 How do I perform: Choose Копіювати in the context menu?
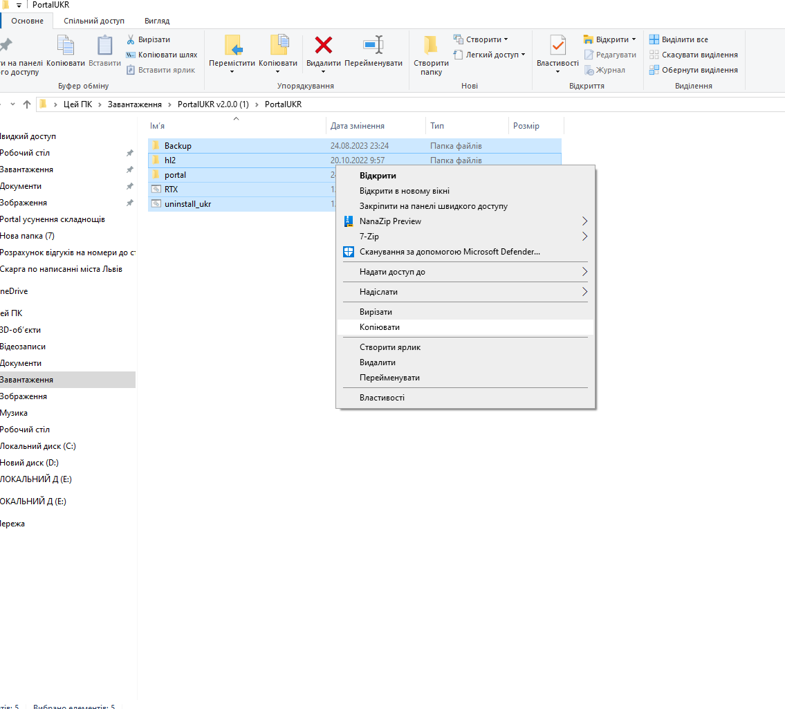pos(465,327)
